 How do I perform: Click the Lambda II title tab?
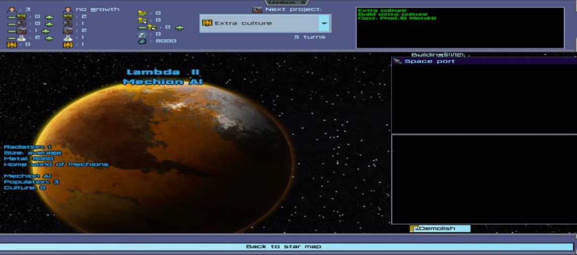(288, 3)
